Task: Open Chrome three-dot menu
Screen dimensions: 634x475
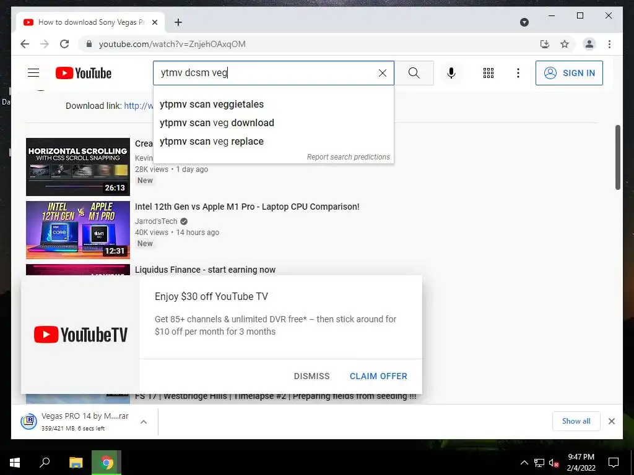Action: [x=609, y=44]
